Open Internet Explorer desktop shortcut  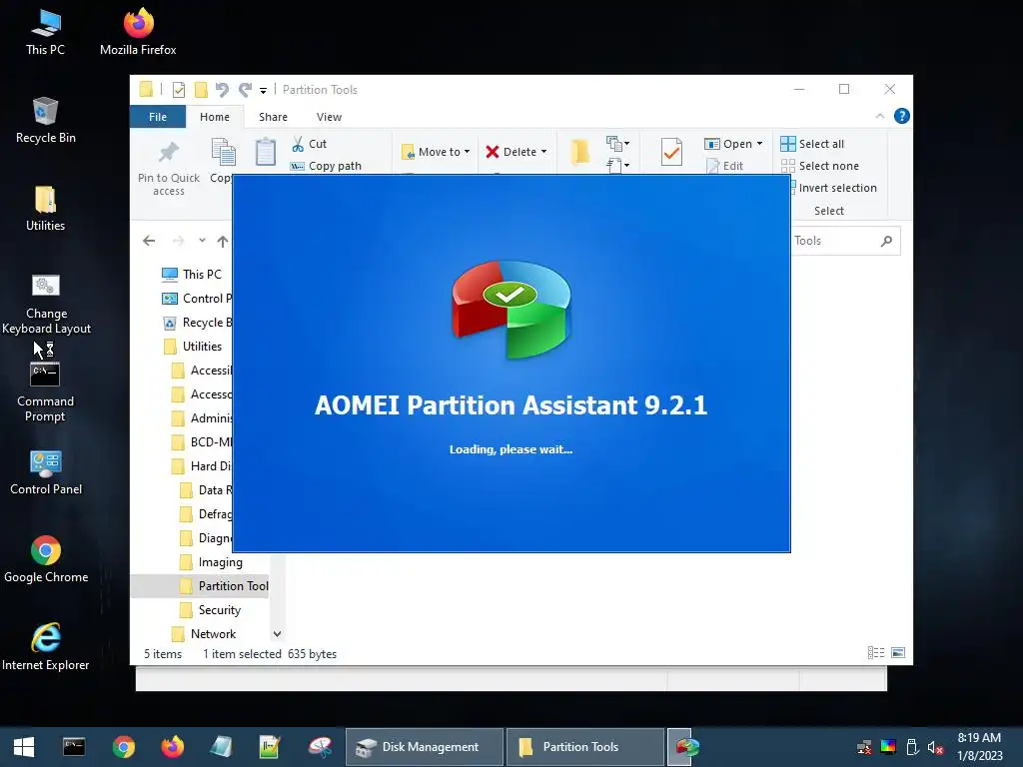click(x=46, y=647)
